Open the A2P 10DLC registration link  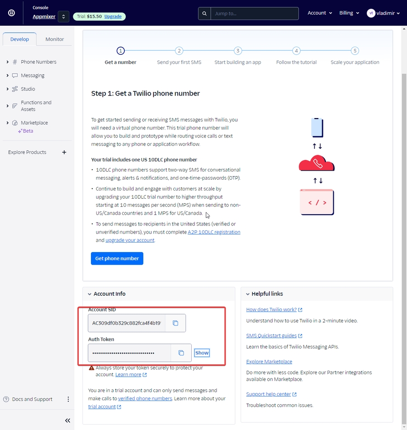[x=214, y=232]
